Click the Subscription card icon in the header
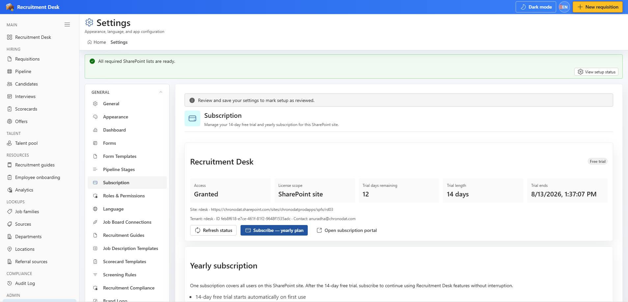This screenshot has height=302, width=628. click(x=192, y=118)
